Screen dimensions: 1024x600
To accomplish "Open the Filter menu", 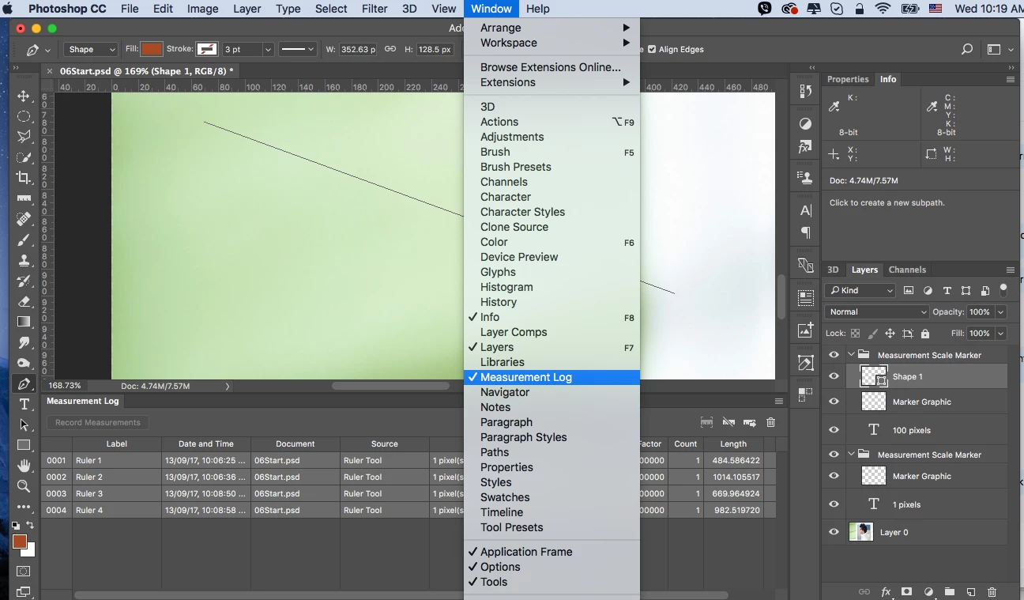I will click(x=375, y=9).
